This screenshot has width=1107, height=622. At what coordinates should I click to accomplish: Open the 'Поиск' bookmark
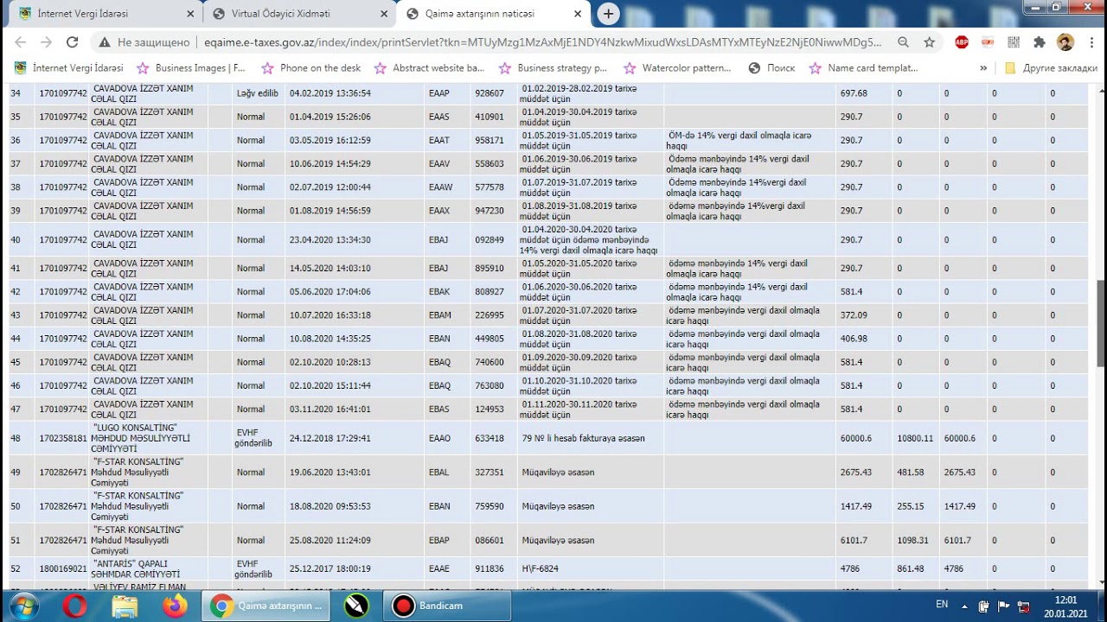pyautogui.click(x=771, y=67)
